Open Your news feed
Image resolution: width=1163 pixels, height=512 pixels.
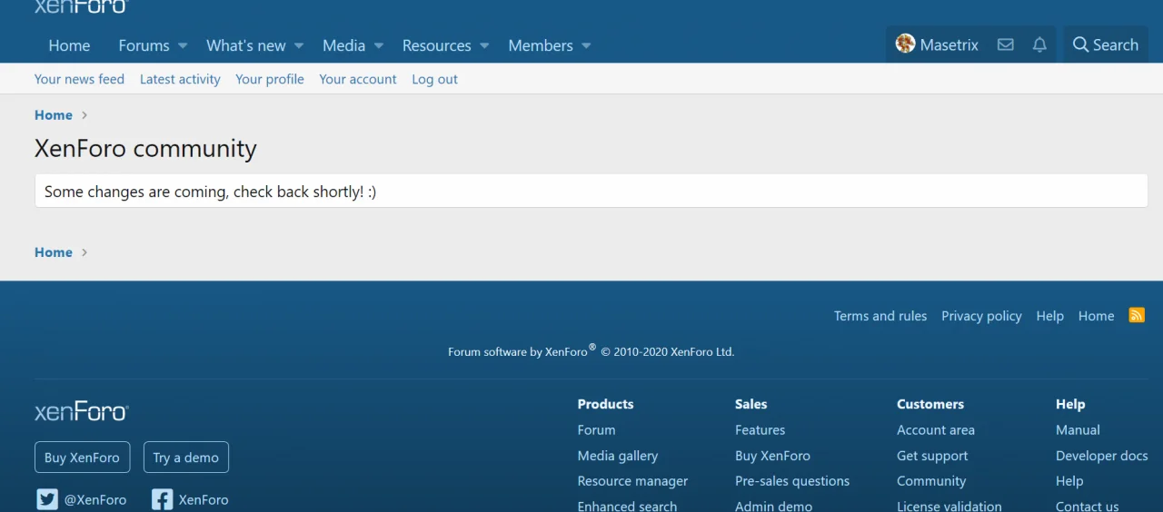(x=79, y=79)
